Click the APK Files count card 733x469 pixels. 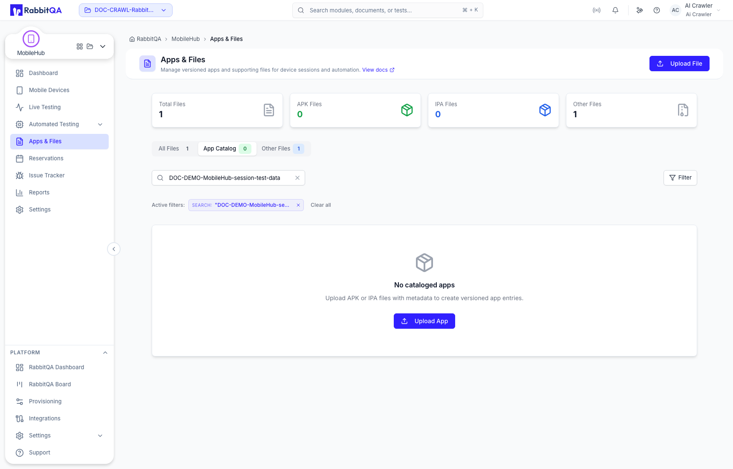coord(355,110)
